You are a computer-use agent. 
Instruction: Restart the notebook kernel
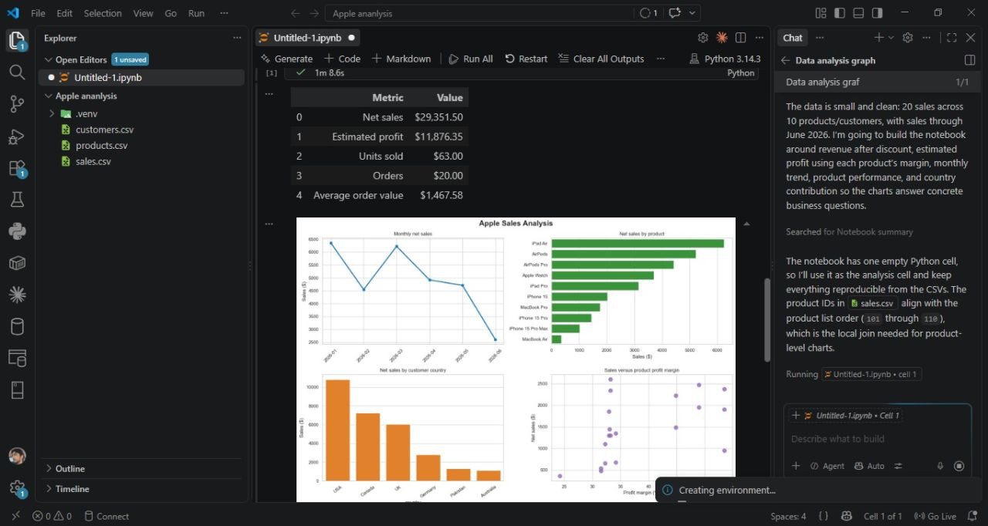526,59
